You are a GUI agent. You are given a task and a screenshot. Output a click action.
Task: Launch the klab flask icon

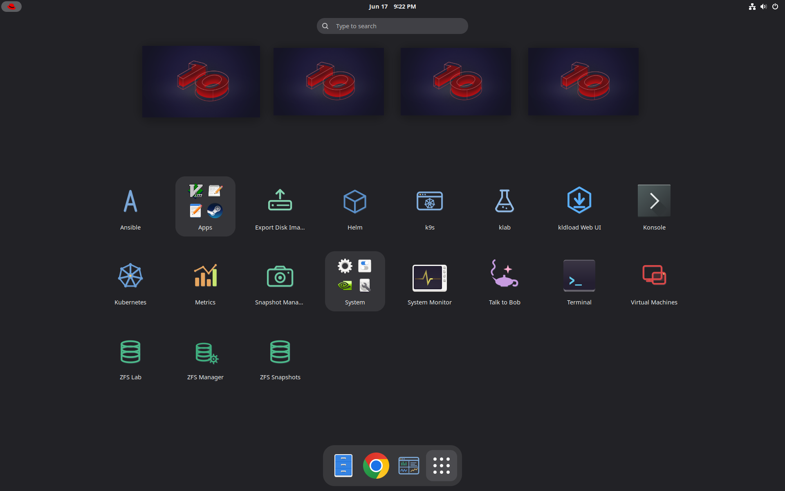pyautogui.click(x=505, y=207)
